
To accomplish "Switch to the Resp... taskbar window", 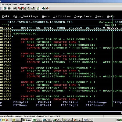I will click(x=78, y=120).
